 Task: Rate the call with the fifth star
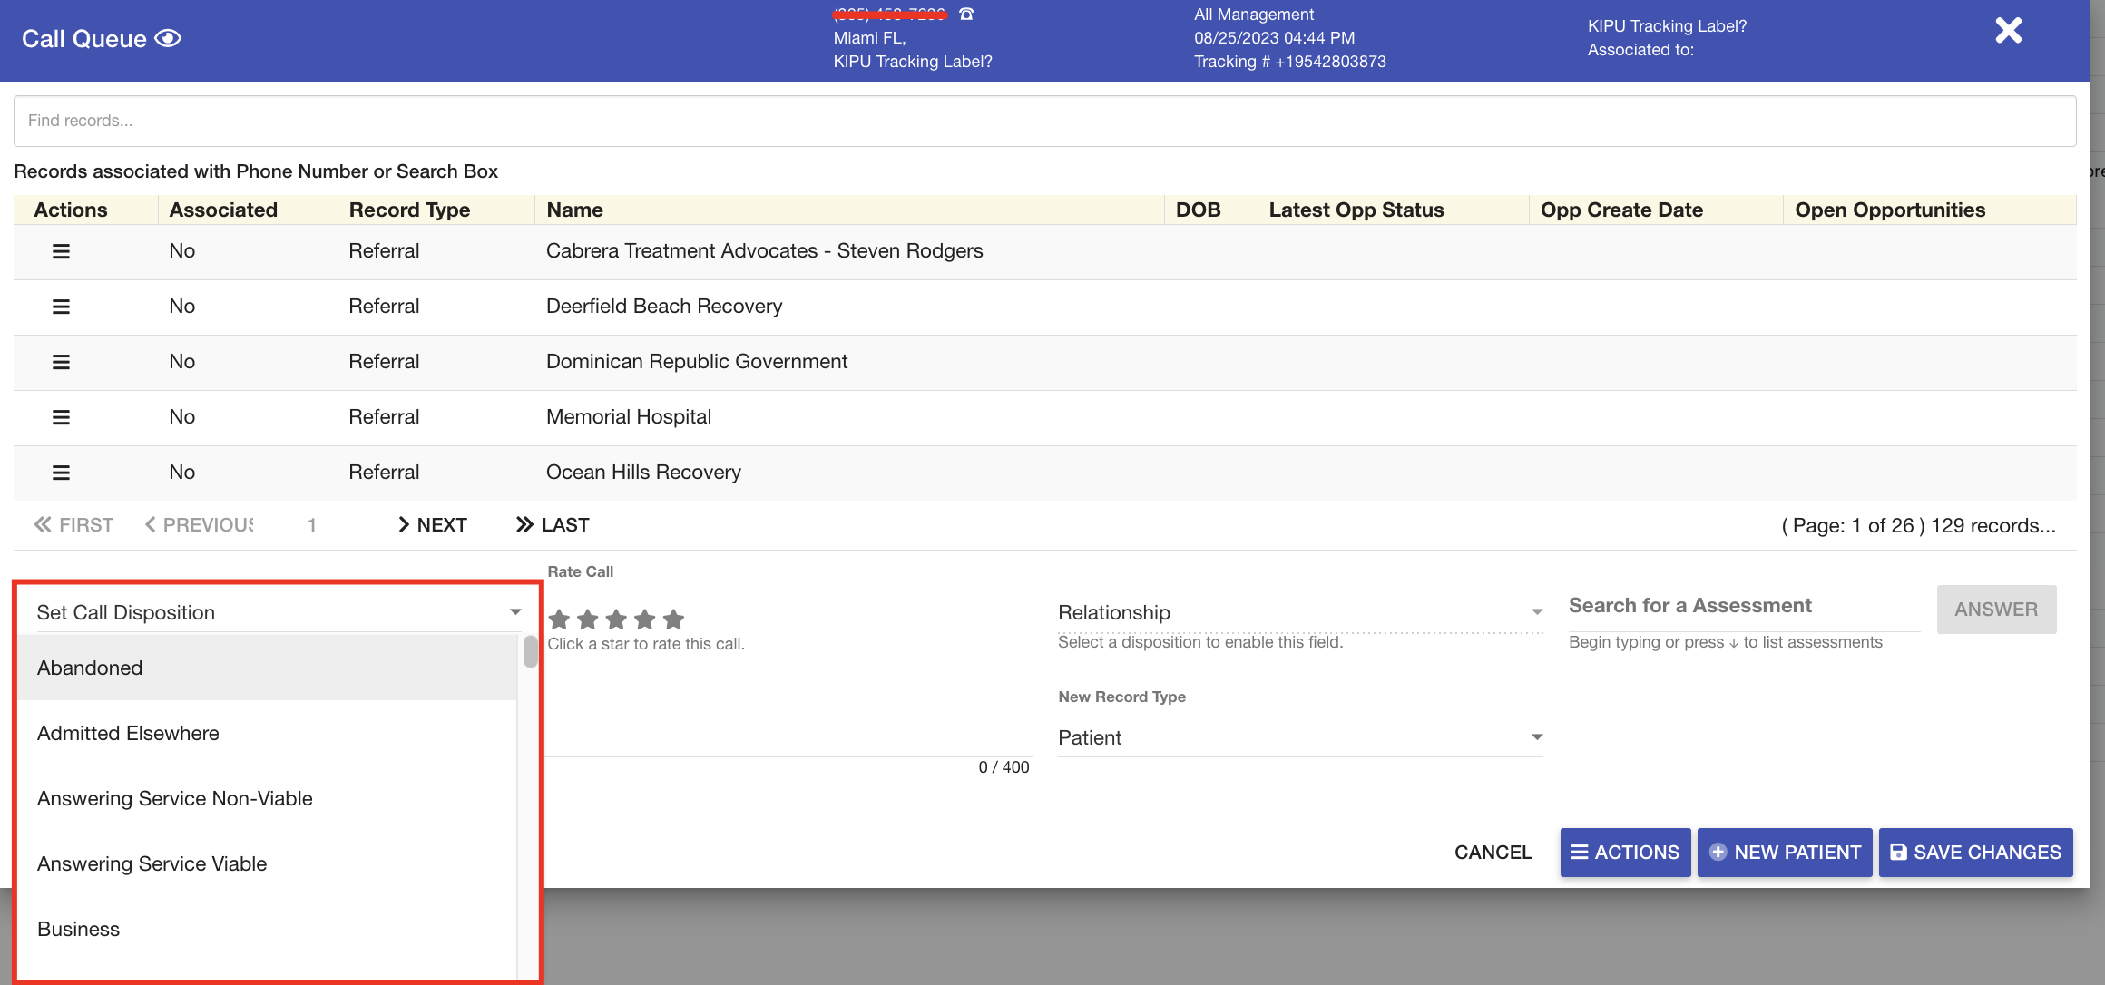[673, 619]
